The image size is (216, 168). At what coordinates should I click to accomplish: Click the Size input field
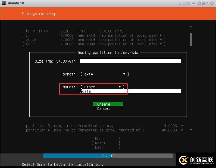[131, 61]
